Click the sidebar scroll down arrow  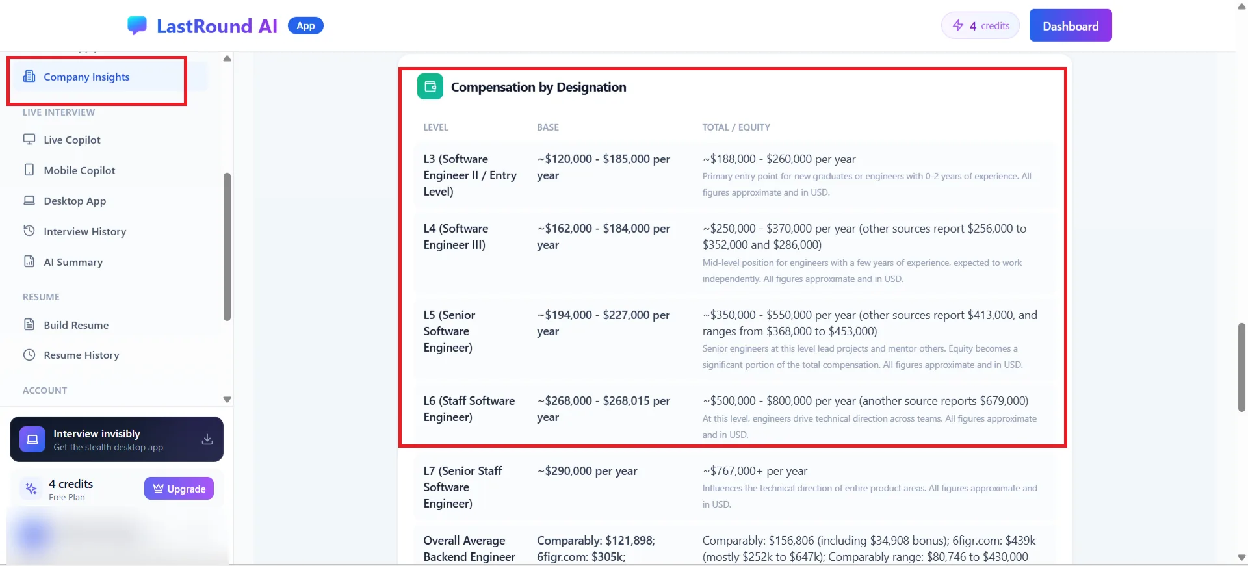pyautogui.click(x=227, y=400)
